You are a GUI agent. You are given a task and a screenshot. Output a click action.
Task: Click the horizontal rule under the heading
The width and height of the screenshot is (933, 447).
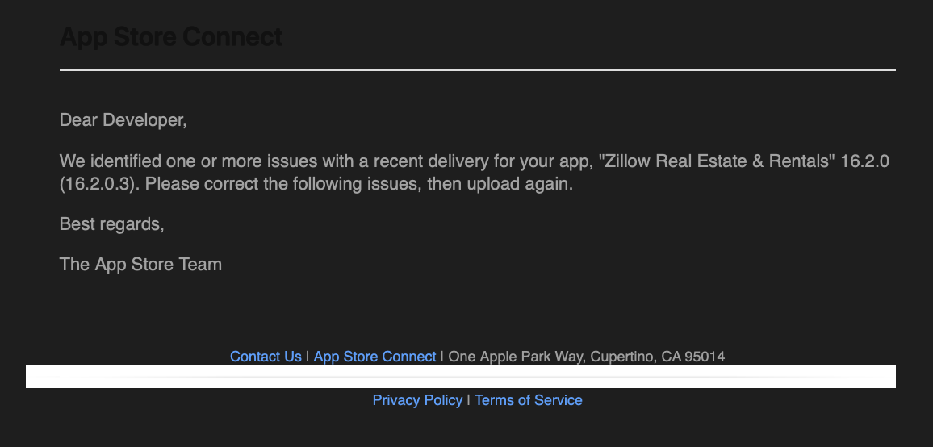tap(477, 70)
